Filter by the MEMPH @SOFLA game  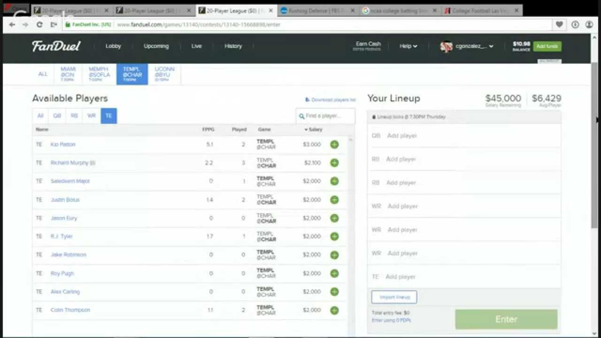pyautogui.click(x=99, y=74)
